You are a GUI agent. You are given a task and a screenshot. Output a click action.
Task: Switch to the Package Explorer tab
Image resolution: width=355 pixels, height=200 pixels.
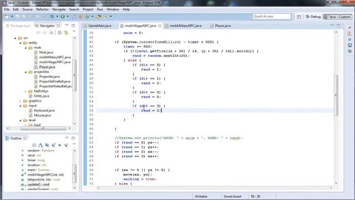(18, 26)
